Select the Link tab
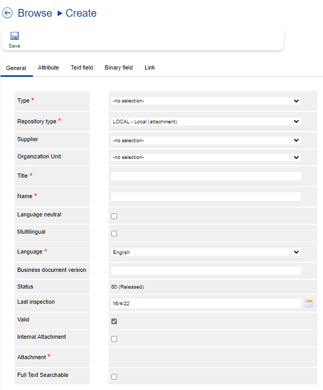The width and height of the screenshot is (323, 390). pyautogui.click(x=149, y=68)
